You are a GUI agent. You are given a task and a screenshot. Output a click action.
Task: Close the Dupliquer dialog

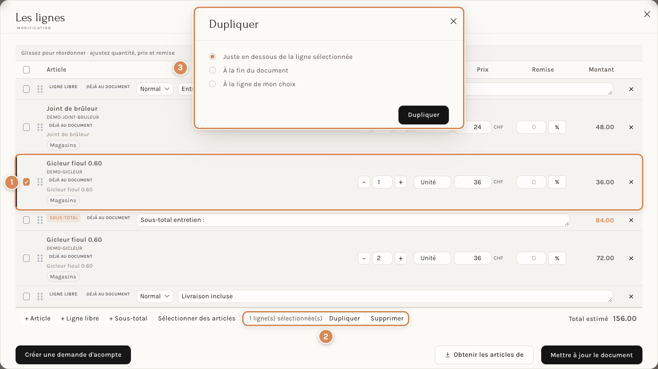pos(454,21)
